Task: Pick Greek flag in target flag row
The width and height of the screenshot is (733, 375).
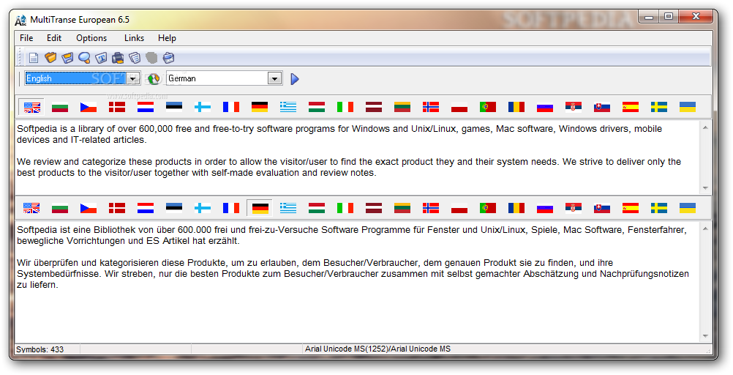Action: tap(288, 208)
